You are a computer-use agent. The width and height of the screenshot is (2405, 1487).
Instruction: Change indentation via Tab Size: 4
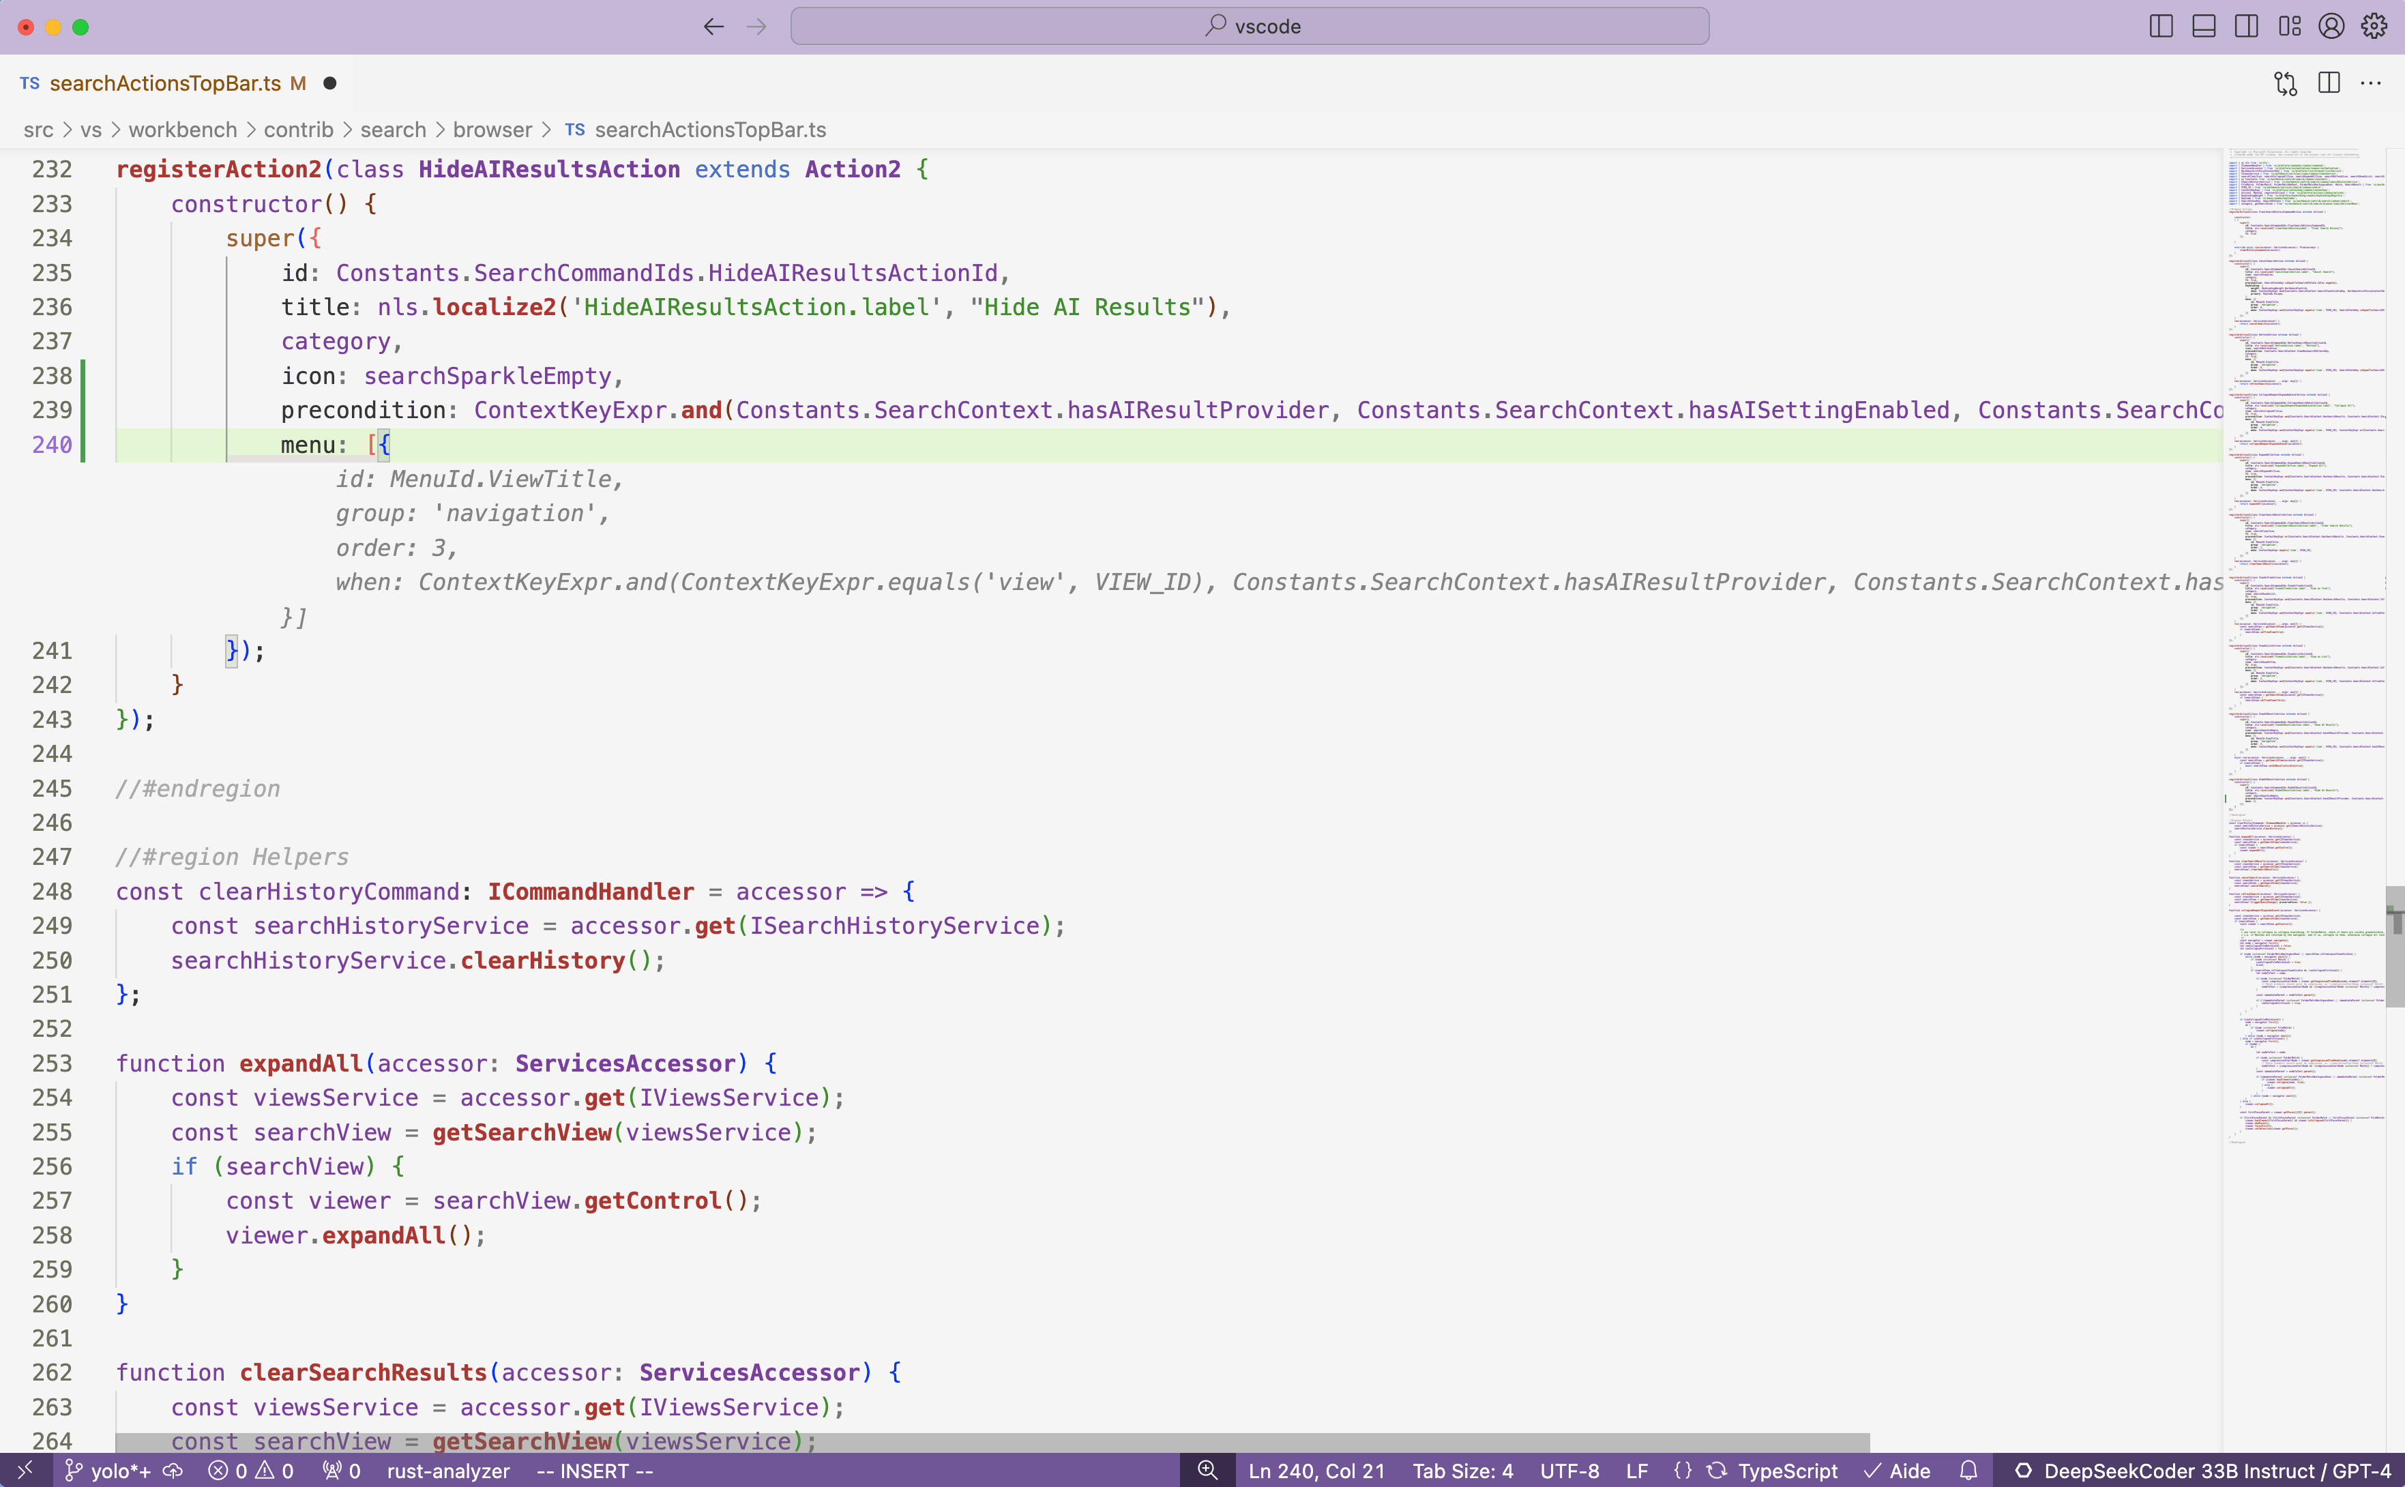[x=1463, y=1470]
